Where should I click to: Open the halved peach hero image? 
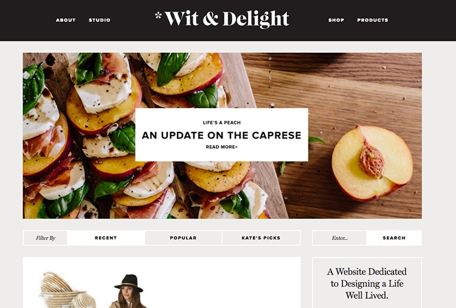pos(372,163)
